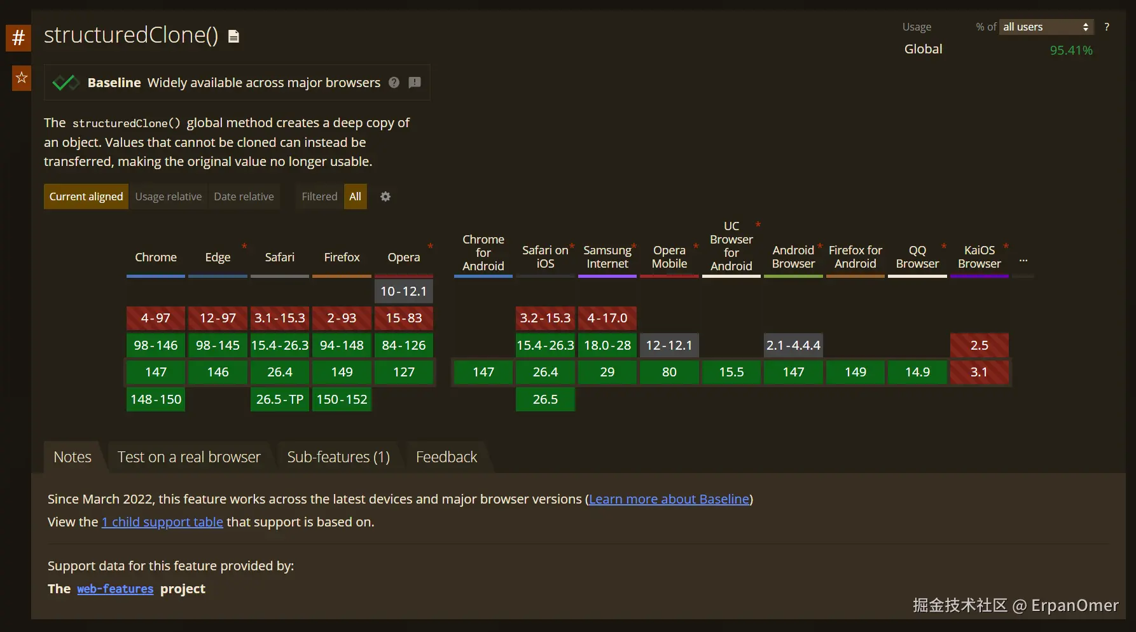Follow the Learn more about Baseline link
1136x632 pixels.
pyautogui.click(x=669, y=499)
